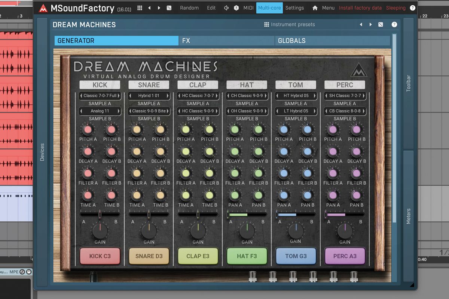Screen dimensions: 449x299
Task: Open the Hybrid 1 01 snare sample selector
Action: point(149,96)
